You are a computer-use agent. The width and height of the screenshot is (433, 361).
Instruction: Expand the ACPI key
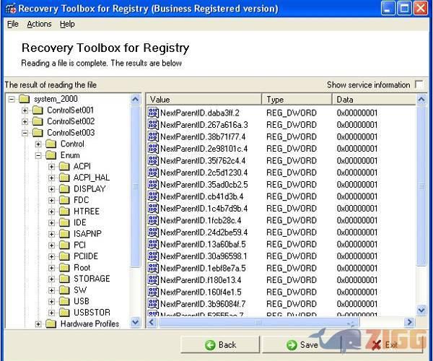(x=51, y=167)
